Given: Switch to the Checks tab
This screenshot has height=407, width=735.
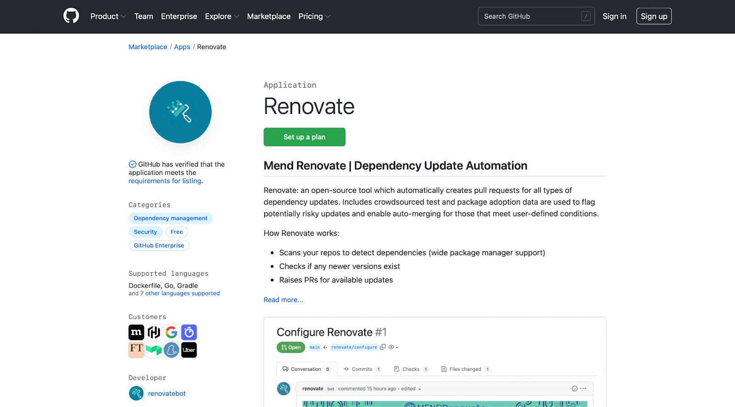Looking at the screenshot, I should [x=411, y=369].
